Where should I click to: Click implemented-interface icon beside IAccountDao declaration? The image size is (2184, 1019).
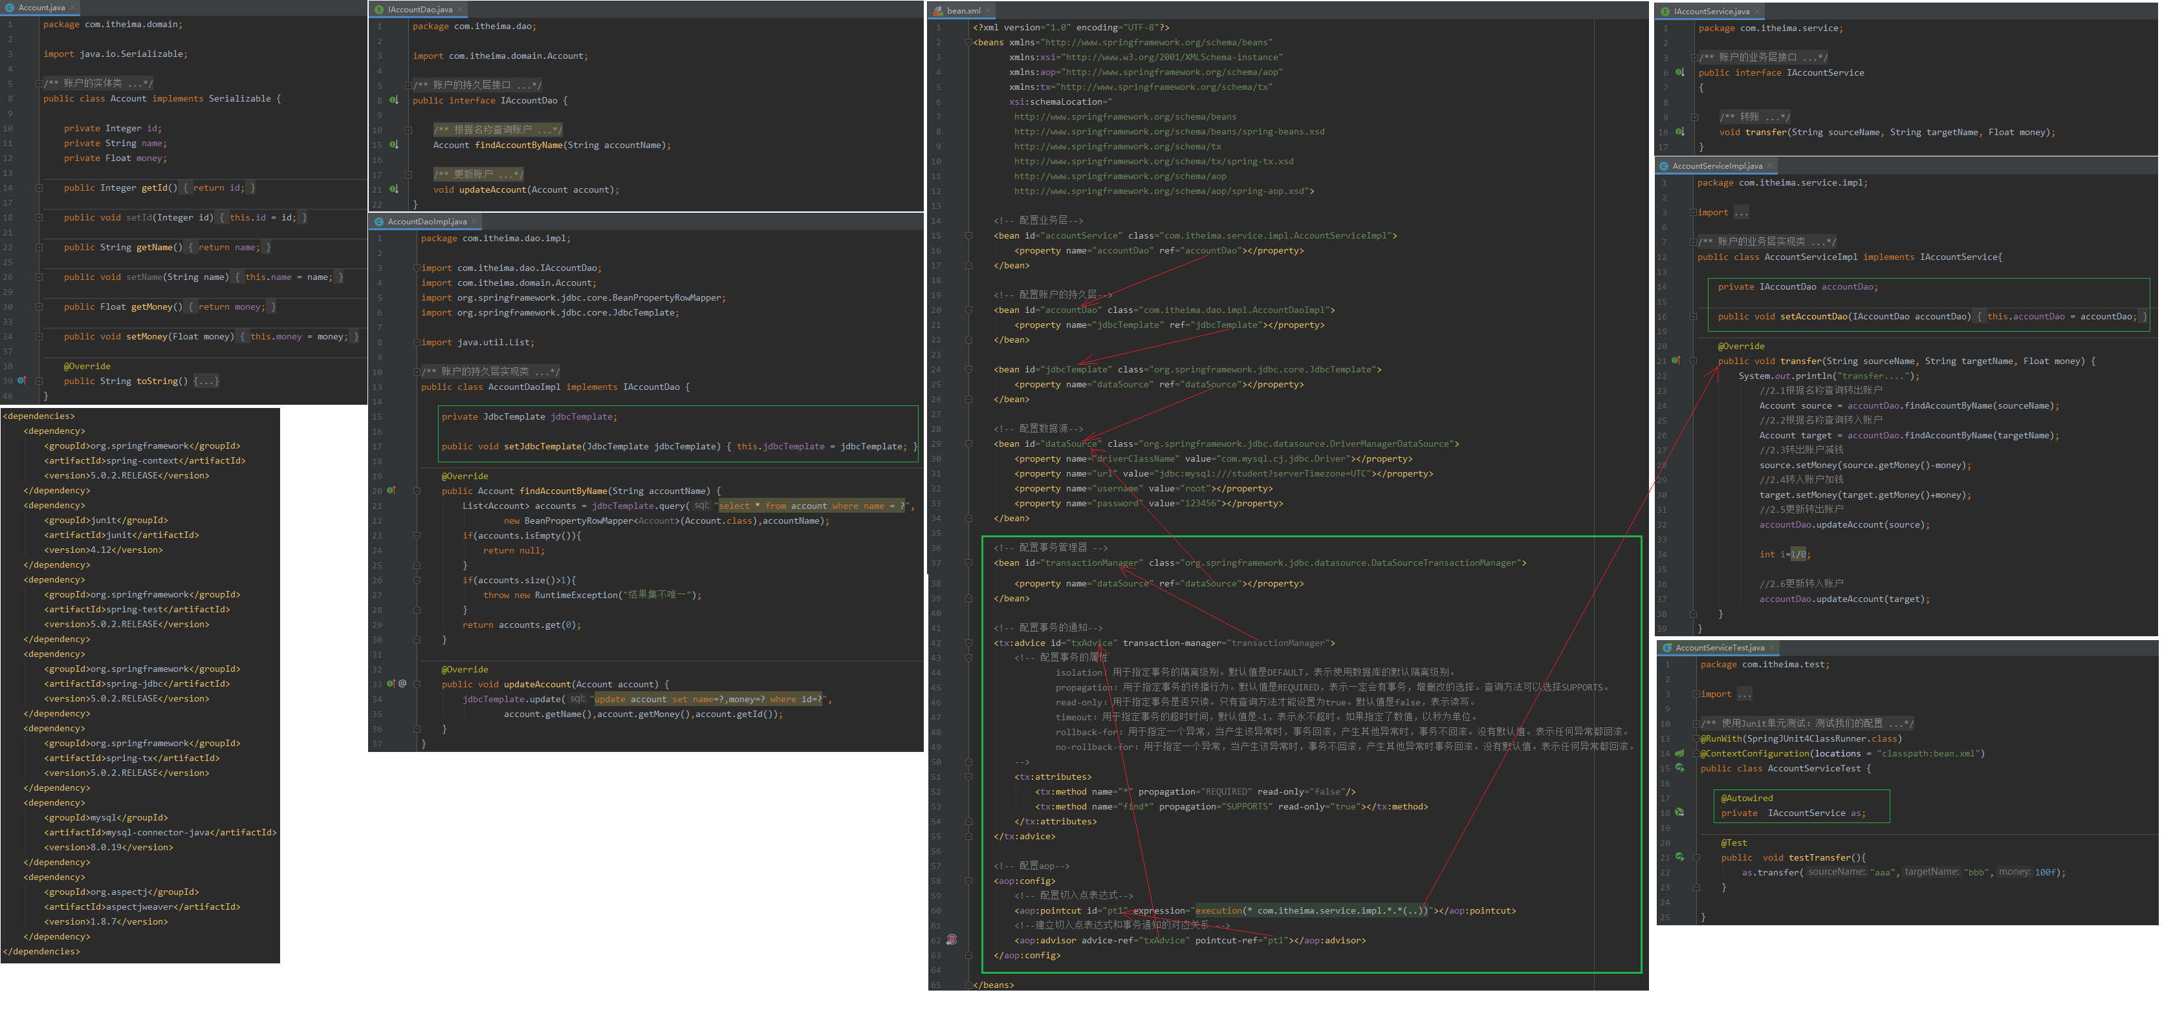click(x=393, y=100)
